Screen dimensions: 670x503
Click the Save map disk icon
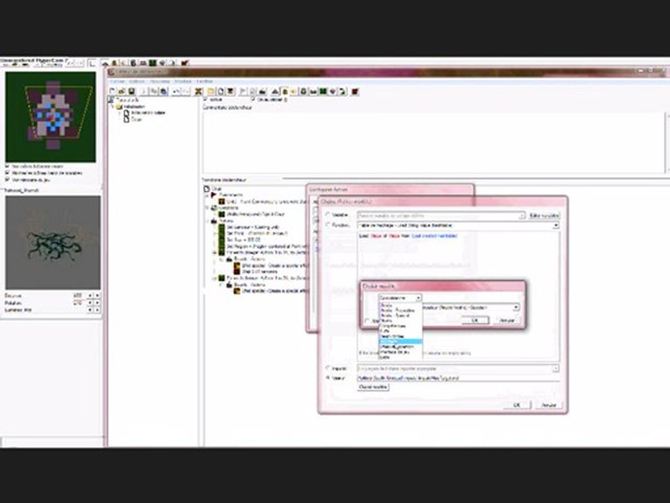tap(131, 91)
